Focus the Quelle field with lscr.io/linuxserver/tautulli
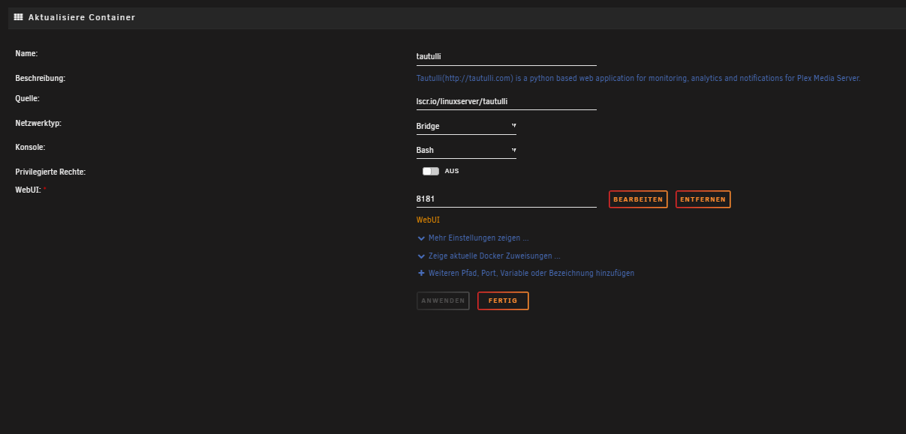The height and width of the screenshot is (434, 906). (x=507, y=101)
